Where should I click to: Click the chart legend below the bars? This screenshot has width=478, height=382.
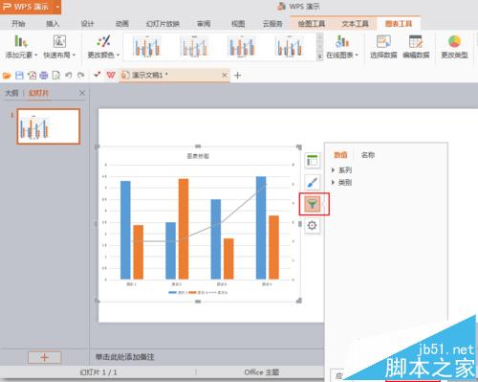tap(198, 292)
